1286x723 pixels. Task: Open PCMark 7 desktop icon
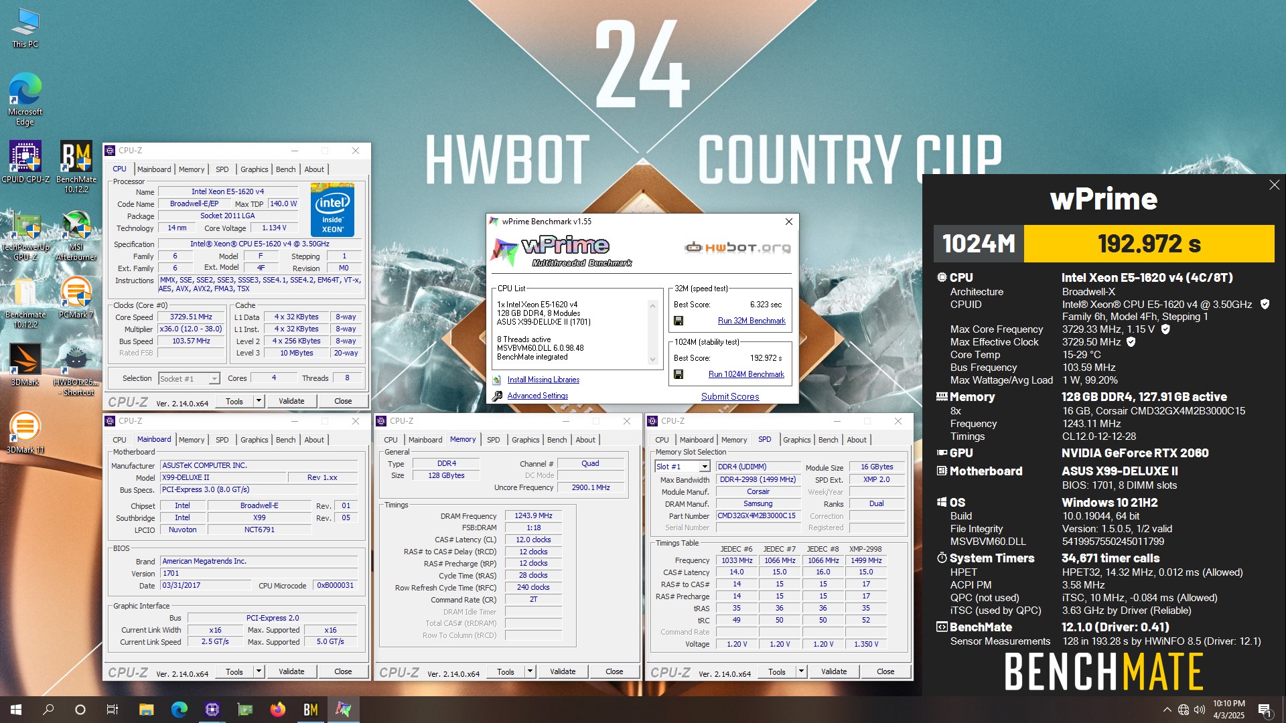tap(76, 297)
